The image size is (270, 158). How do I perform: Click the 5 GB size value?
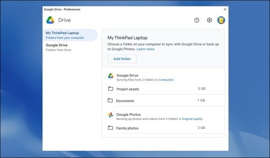tap(202, 89)
